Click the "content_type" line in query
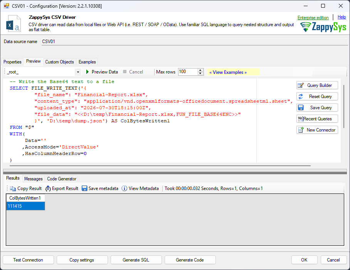This screenshot has width=350, height=270. coord(163,102)
